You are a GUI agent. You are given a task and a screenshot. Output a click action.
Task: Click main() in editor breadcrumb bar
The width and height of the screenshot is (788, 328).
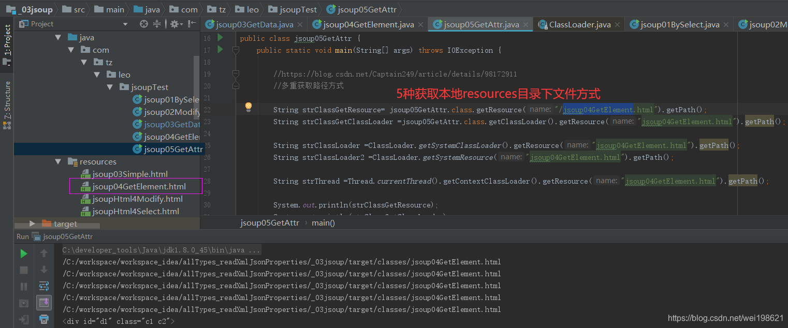pos(323,223)
